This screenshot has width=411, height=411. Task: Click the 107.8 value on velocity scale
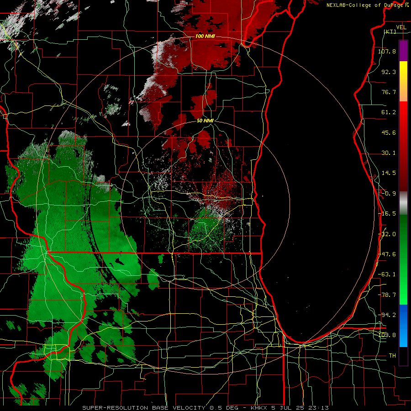pyautogui.click(x=387, y=51)
